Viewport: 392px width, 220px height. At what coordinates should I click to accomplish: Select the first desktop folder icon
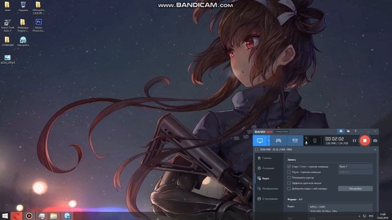[7, 7]
